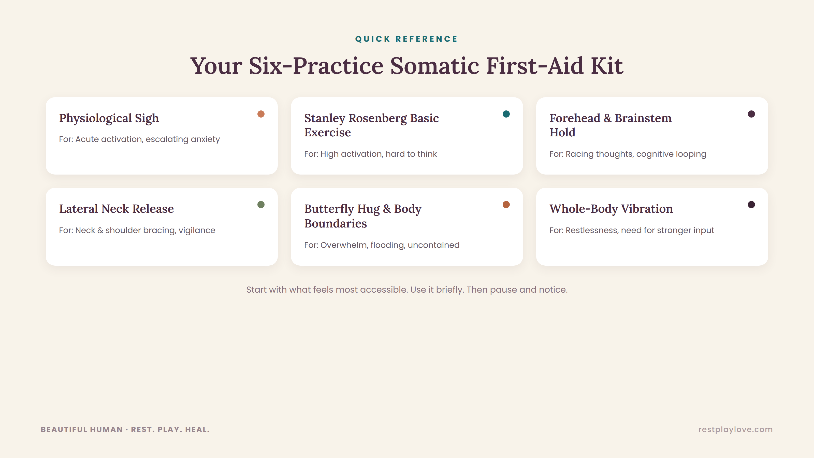This screenshot has width=814, height=458.
Task: Click the 'Start with what feels most accessible' note
Action: 407,290
